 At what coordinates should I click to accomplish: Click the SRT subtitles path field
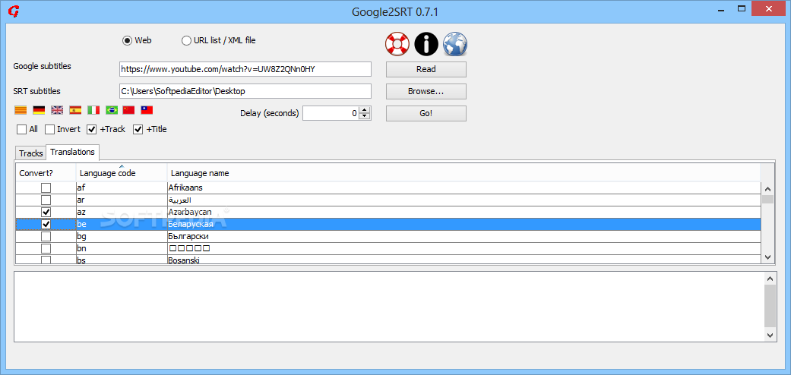(245, 91)
